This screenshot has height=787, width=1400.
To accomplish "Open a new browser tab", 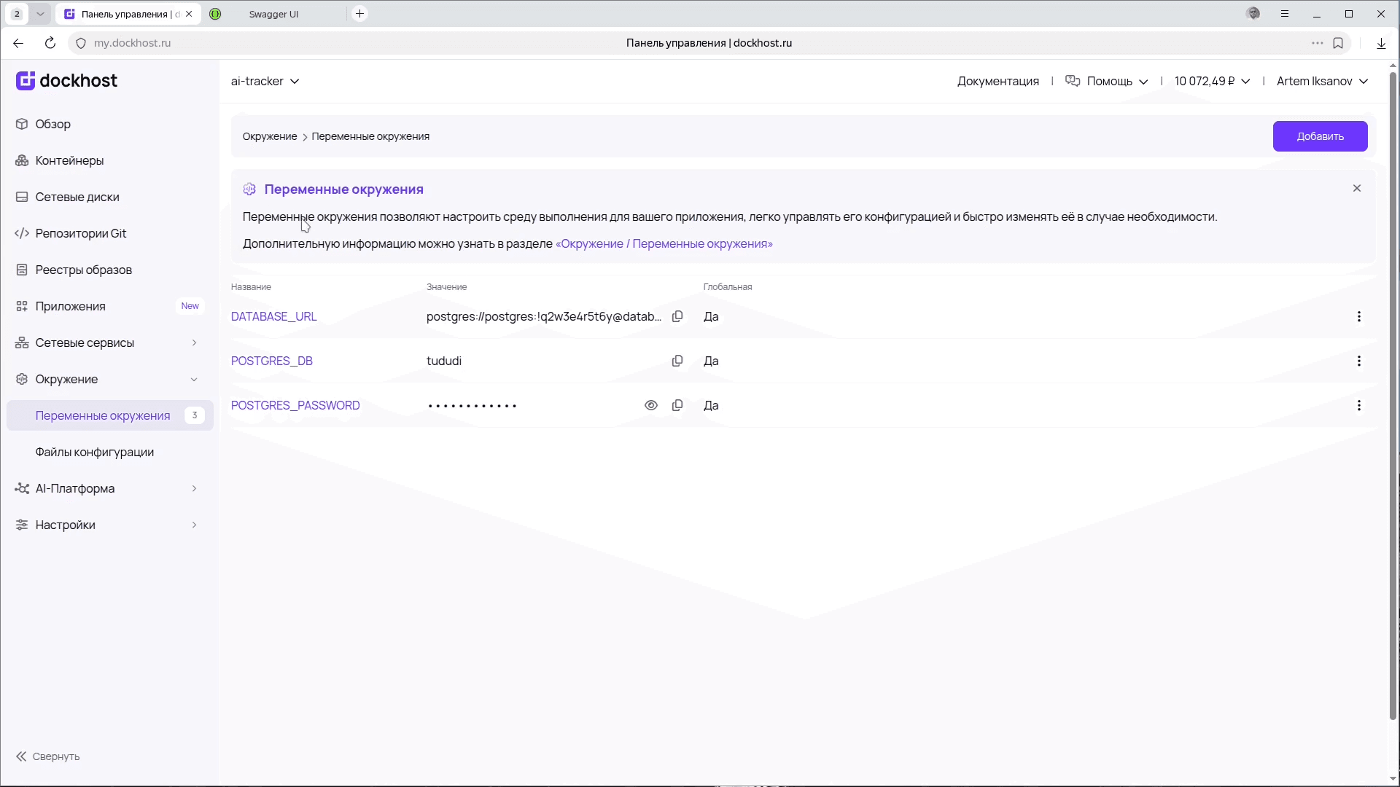I will pyautogui.click(x=359, y=14).
